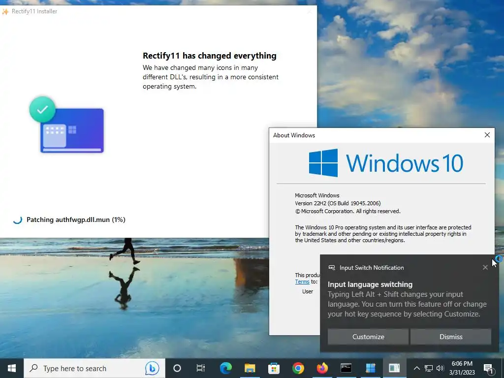Launch Microsoft Edge from the taskbar

pos(225,368)
